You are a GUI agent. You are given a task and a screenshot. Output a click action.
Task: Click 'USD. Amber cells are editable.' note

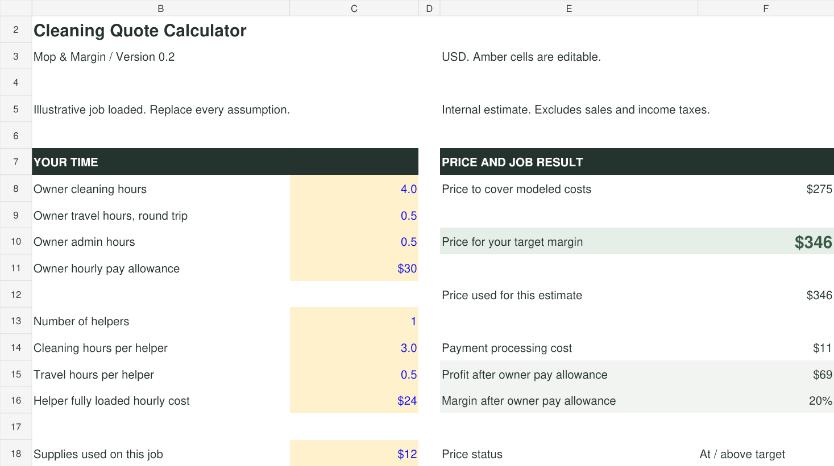(521, 57)
